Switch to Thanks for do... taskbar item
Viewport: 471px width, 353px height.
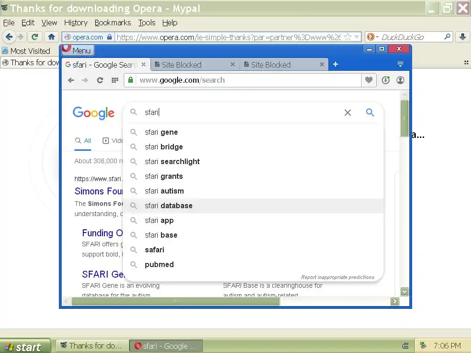coord(92,346)
